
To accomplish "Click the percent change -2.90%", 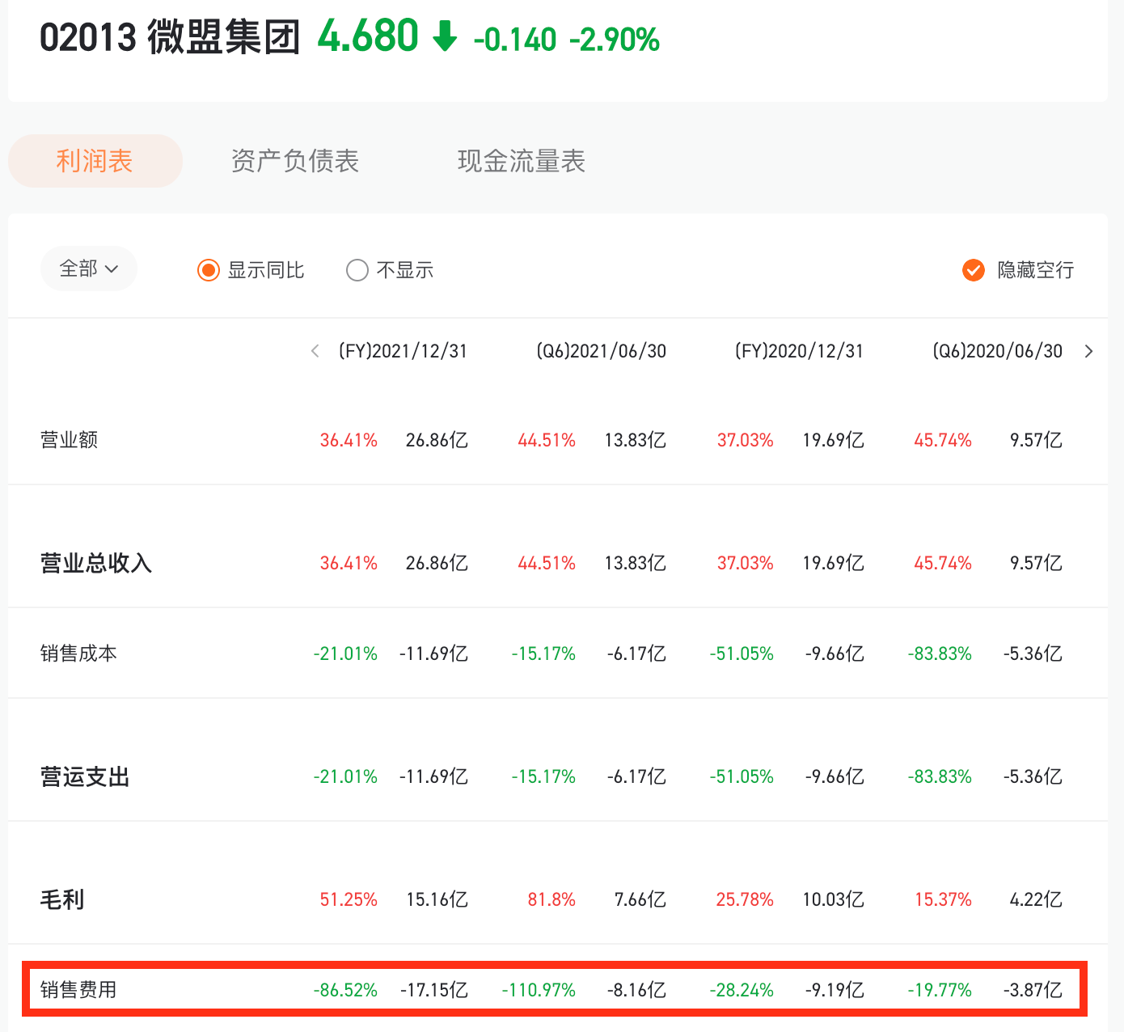I will (x=615, y=40).
